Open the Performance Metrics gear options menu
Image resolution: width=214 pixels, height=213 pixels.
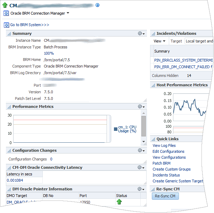click(x=141, y=106)
